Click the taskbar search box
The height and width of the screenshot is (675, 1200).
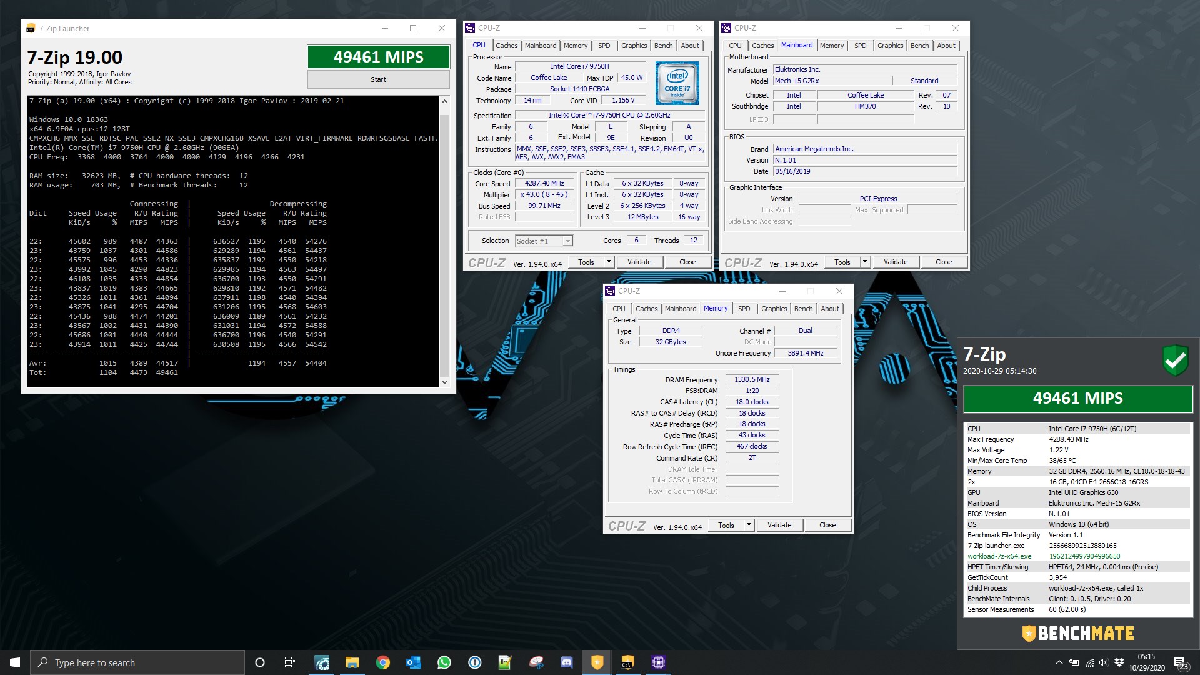137,662
